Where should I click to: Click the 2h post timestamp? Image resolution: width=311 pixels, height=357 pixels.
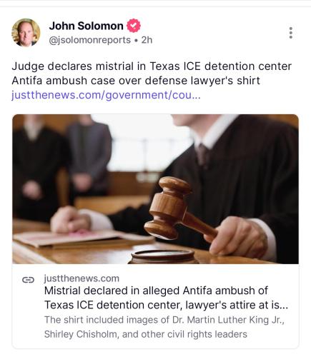(147, 40)
